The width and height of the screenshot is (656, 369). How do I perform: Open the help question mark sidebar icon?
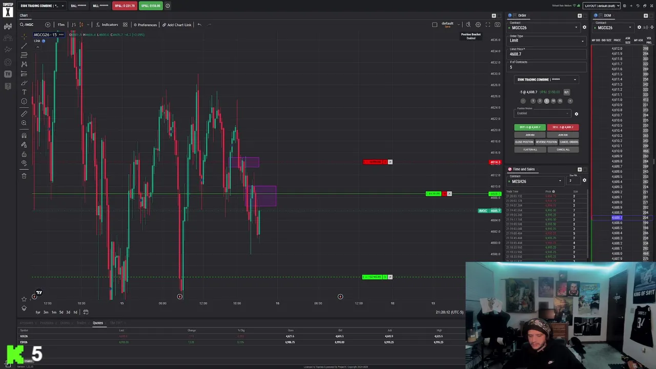pyautogui.click(x=8, y=86)
